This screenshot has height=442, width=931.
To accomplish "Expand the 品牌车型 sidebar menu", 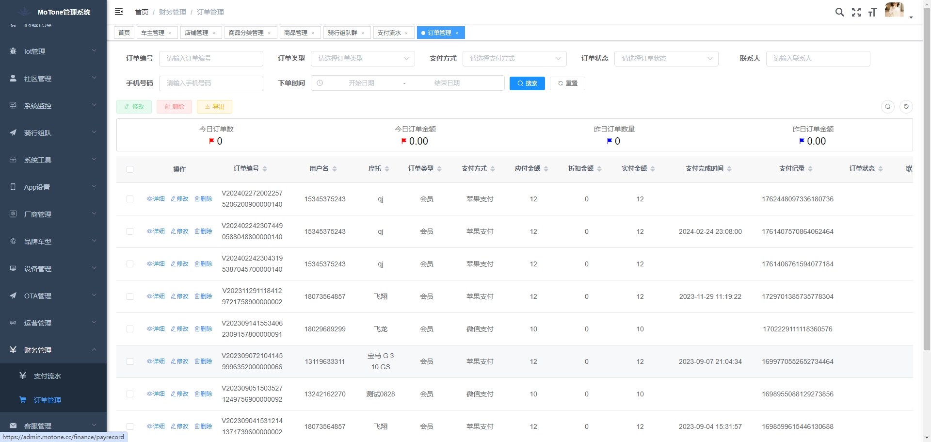I will click(x=53, y=241).
